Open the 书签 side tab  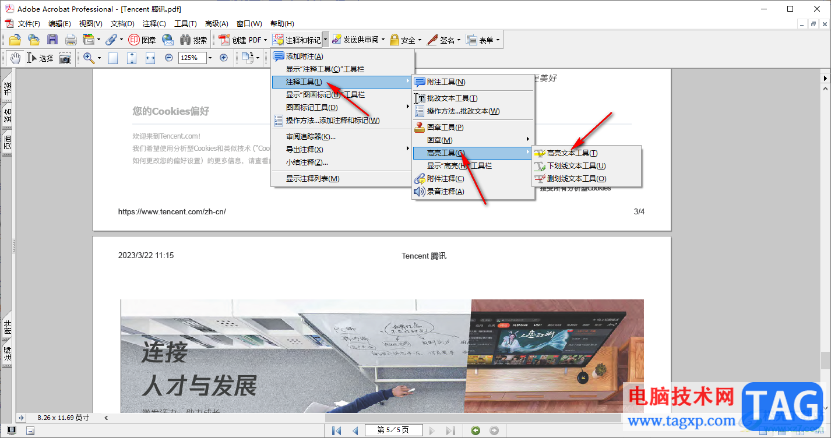(x=7, y=87)
